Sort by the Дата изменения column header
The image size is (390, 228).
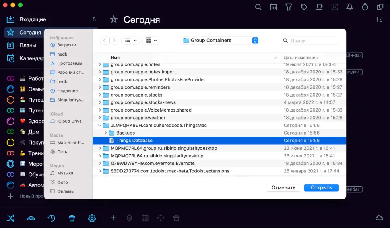point(301,58)
